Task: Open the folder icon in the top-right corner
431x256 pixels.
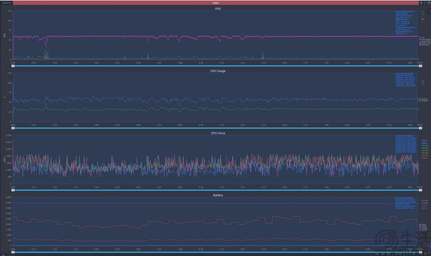Action: click(x=429, y=3)
